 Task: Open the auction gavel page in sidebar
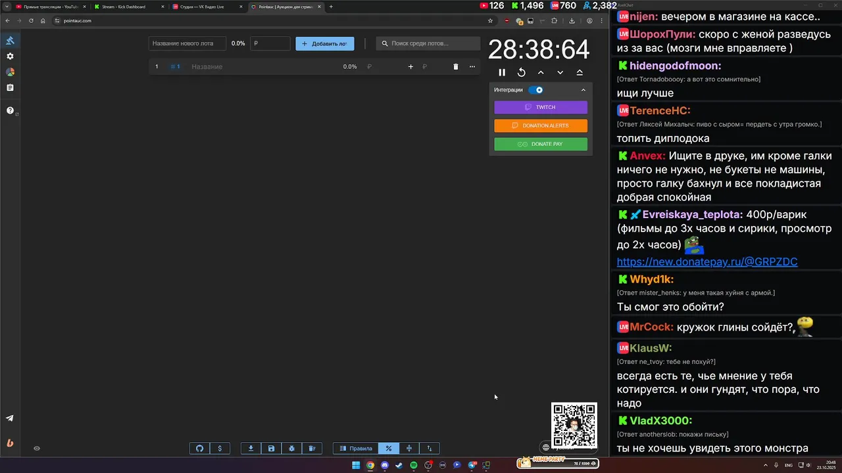pos(10,41)
